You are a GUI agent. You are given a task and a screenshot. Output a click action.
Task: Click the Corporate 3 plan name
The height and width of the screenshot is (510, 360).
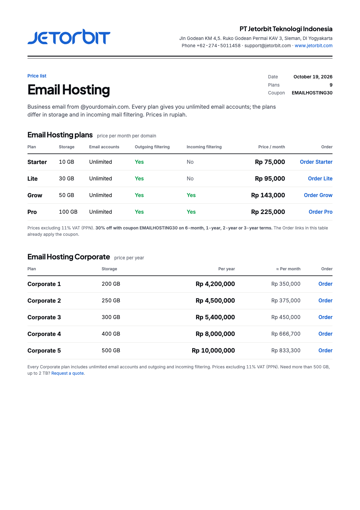(x=44, y=317)
